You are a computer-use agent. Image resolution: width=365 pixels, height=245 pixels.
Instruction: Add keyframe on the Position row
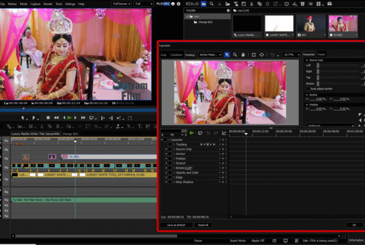(x=223, y=159)
